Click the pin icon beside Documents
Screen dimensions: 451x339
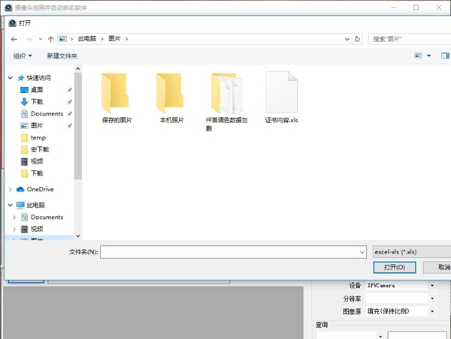[69, 114]
